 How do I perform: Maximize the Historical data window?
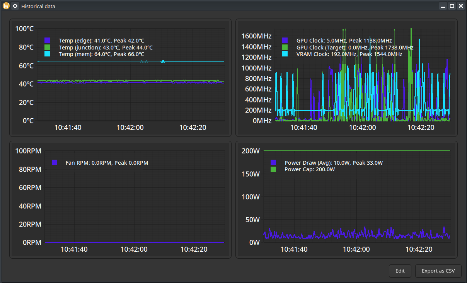tap(452, 6)
